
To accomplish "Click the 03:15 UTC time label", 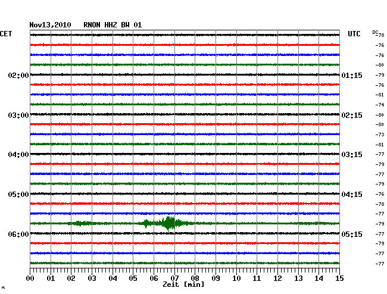I will 352,155.
